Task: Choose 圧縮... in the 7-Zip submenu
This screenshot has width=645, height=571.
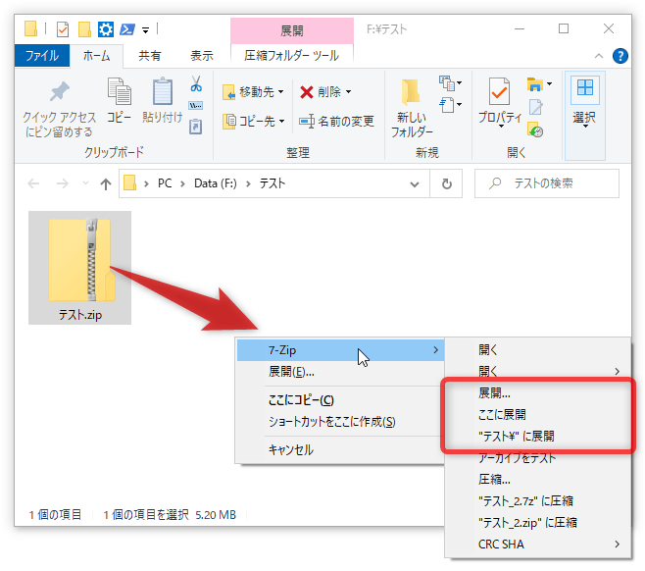Action: (537, 480)
